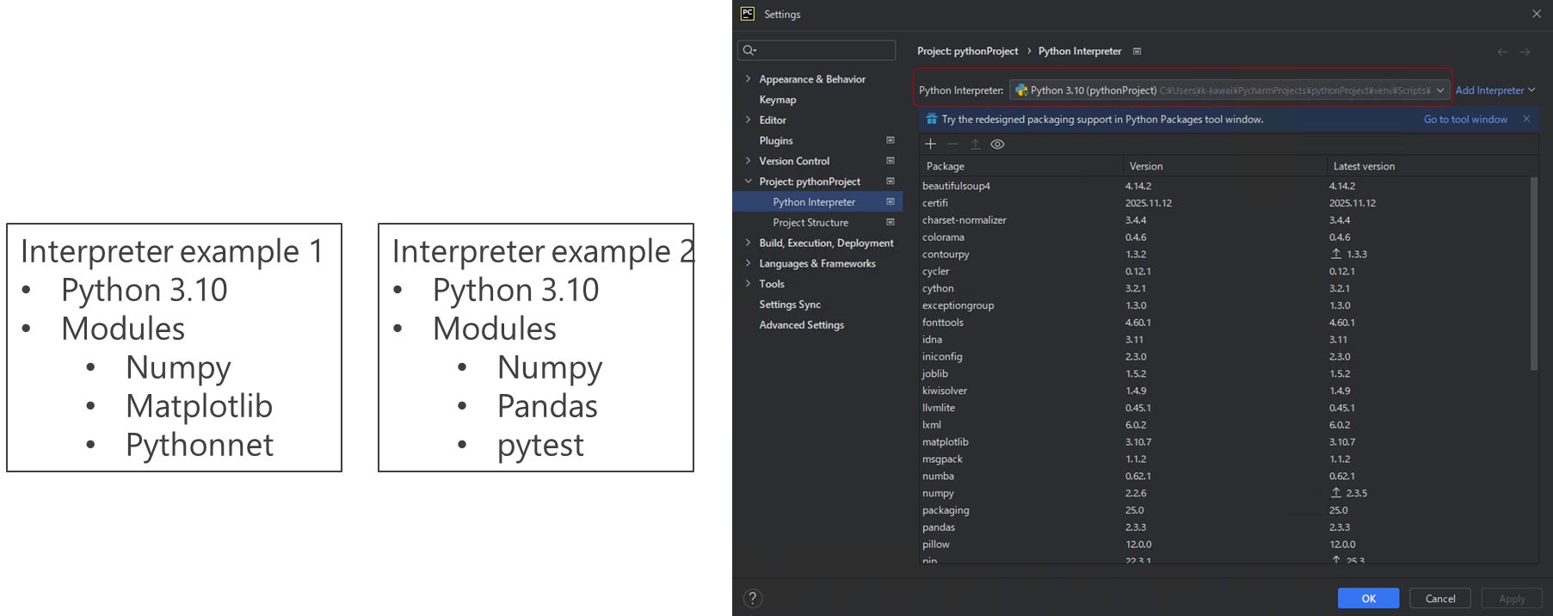Select the cython package row
This screenshot has height=616, width=1553.
point(1225,288)
